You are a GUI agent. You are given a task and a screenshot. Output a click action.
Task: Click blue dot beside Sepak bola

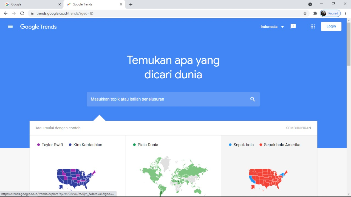230,145
